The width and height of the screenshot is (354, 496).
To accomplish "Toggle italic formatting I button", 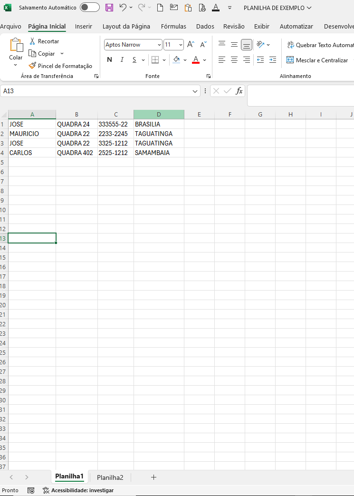I will coord(122,60).
